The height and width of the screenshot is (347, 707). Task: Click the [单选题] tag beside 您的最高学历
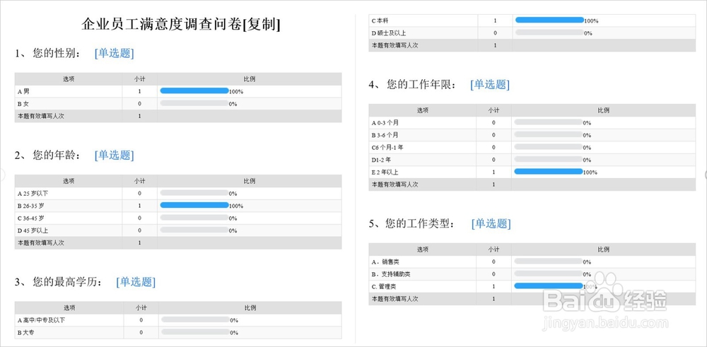pyautogui.click(x=136, y=282)
